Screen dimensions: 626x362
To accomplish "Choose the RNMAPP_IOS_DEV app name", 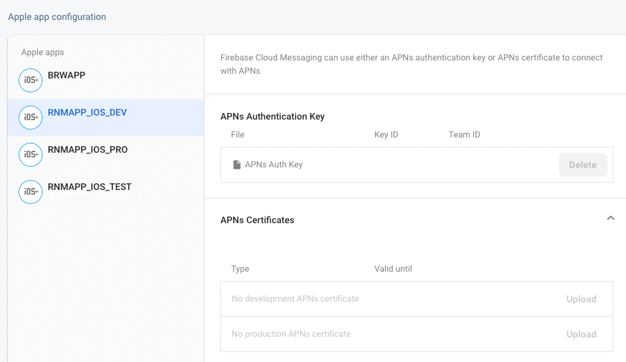I will 87,113.
